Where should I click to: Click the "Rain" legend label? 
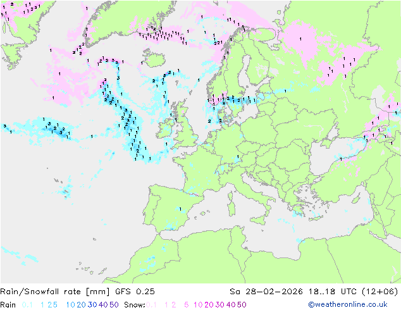pyautogui.click(x=8, y=305)
